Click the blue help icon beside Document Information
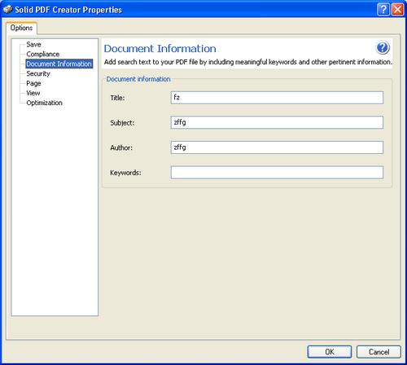This screenshot has height=365, width=407. tap(383, 47)
